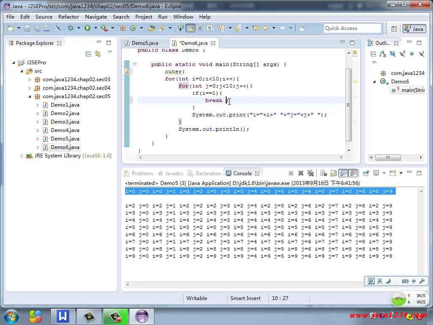
Task: Focus the Quick Access search field
Action: [352, 28]
